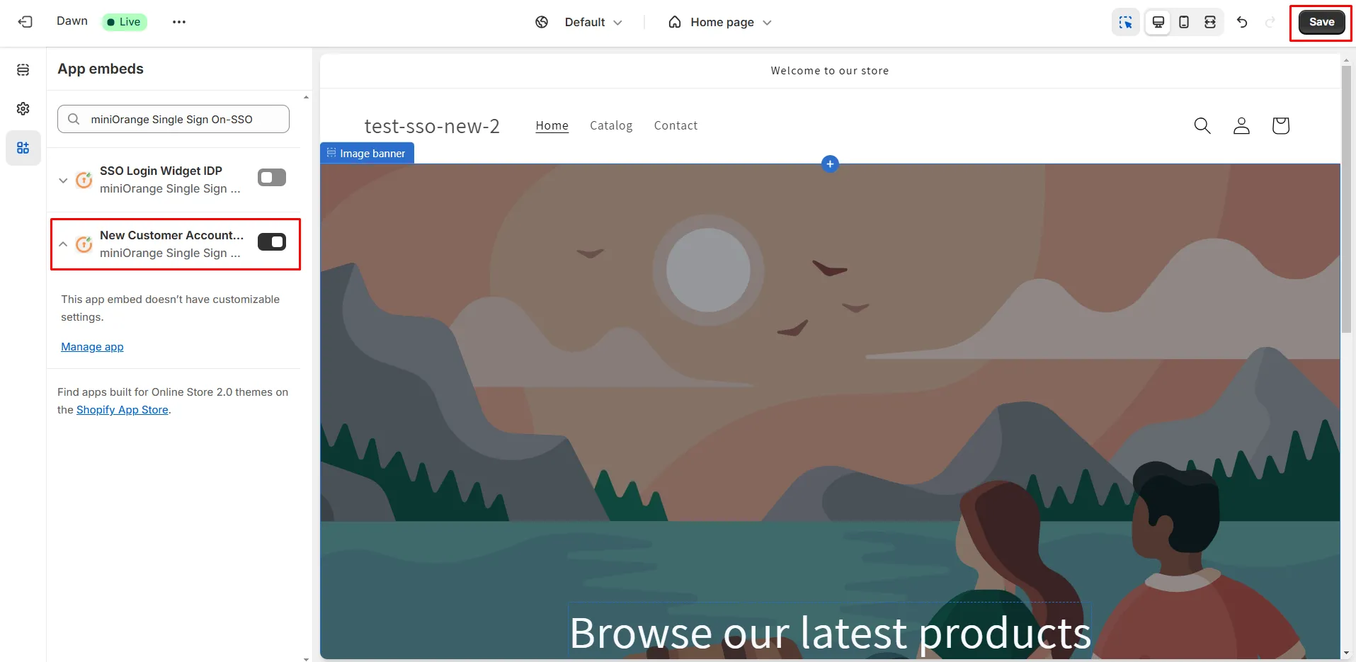Open the Manage app link
This screenshot has width=1356, height=662.
92,347
